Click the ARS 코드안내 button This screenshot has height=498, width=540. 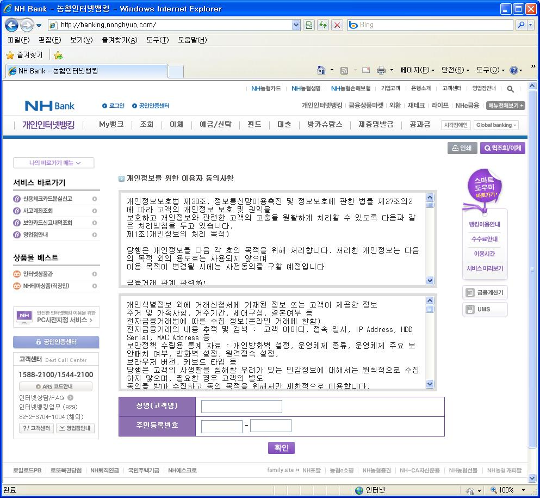[x=55, y=386]
